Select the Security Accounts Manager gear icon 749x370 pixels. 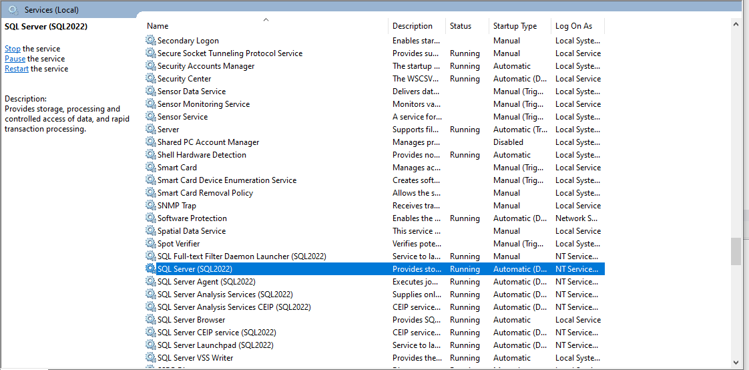pos(150,66)
